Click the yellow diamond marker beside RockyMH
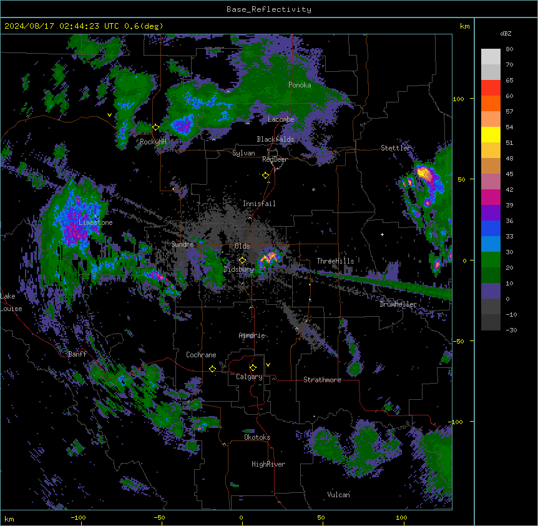The image size is (538, 526). [155, 127]
